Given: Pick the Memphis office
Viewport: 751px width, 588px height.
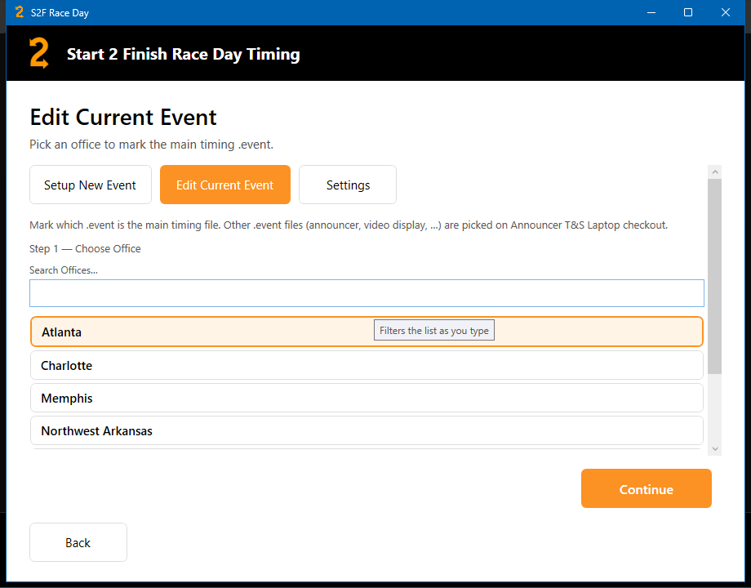Looking at the screenshot, I should 367,398.
